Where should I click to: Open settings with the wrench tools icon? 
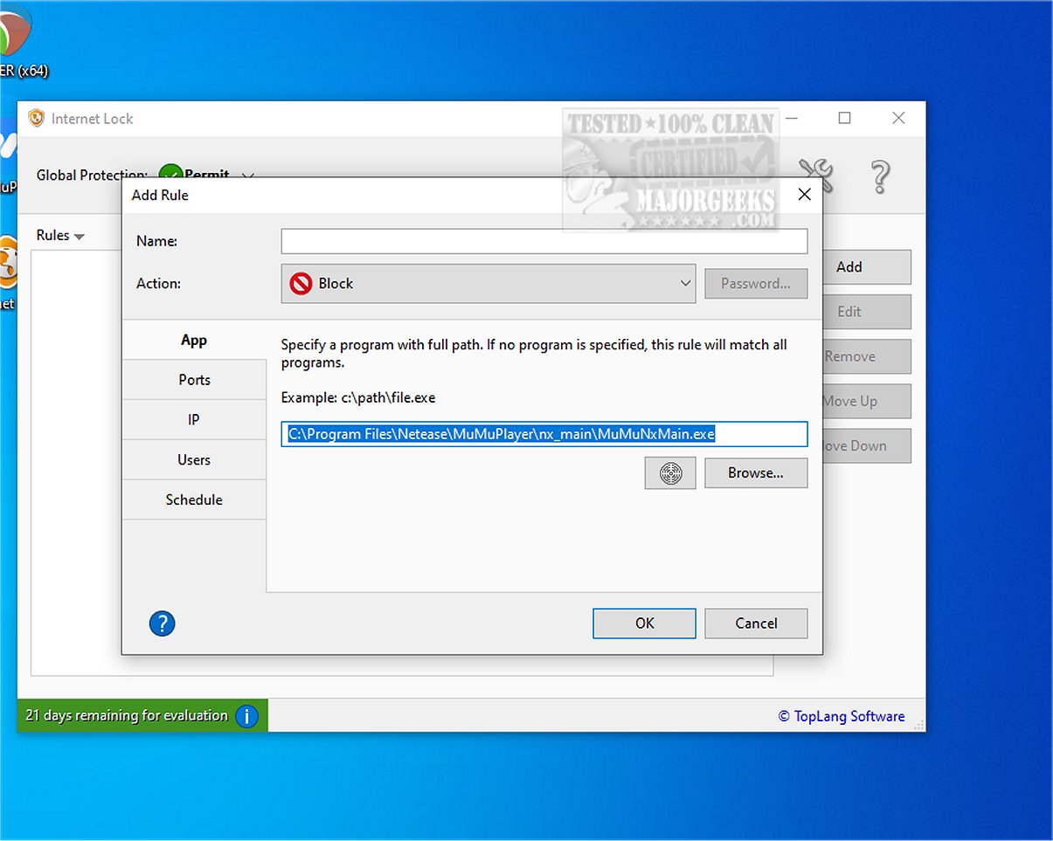(x=818, y=176)
